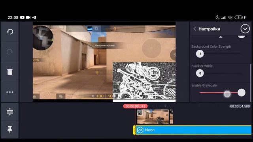Tap the Enable Grayscale label
This screenshot has height=142, width=253.
tap(204, 85)
